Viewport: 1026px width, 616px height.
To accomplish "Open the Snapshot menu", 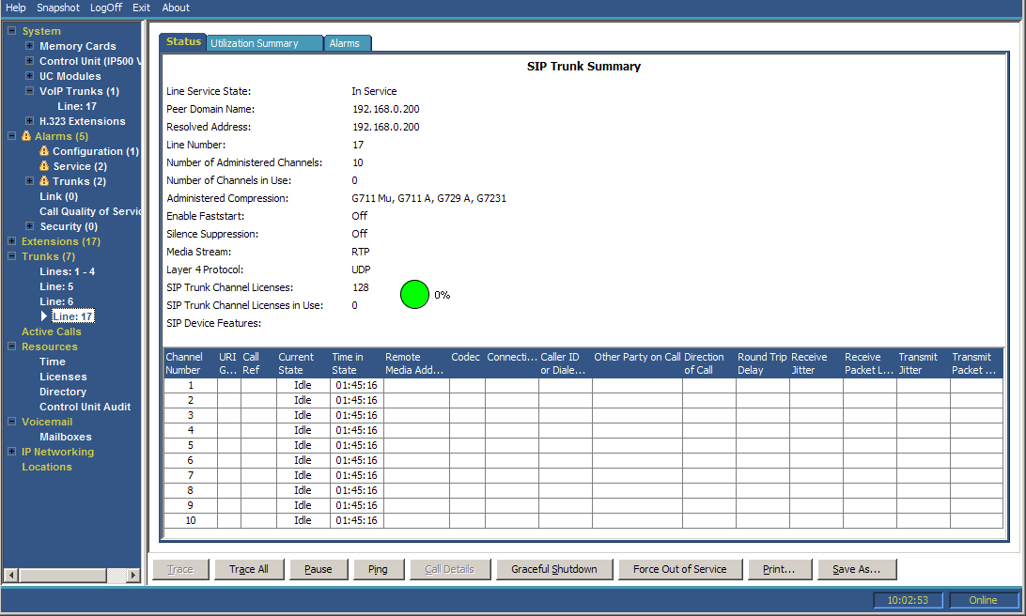I will (58, 8).
